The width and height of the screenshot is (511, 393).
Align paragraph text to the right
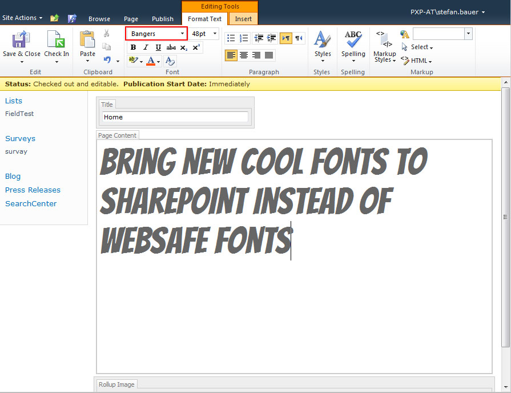[256, 55]
